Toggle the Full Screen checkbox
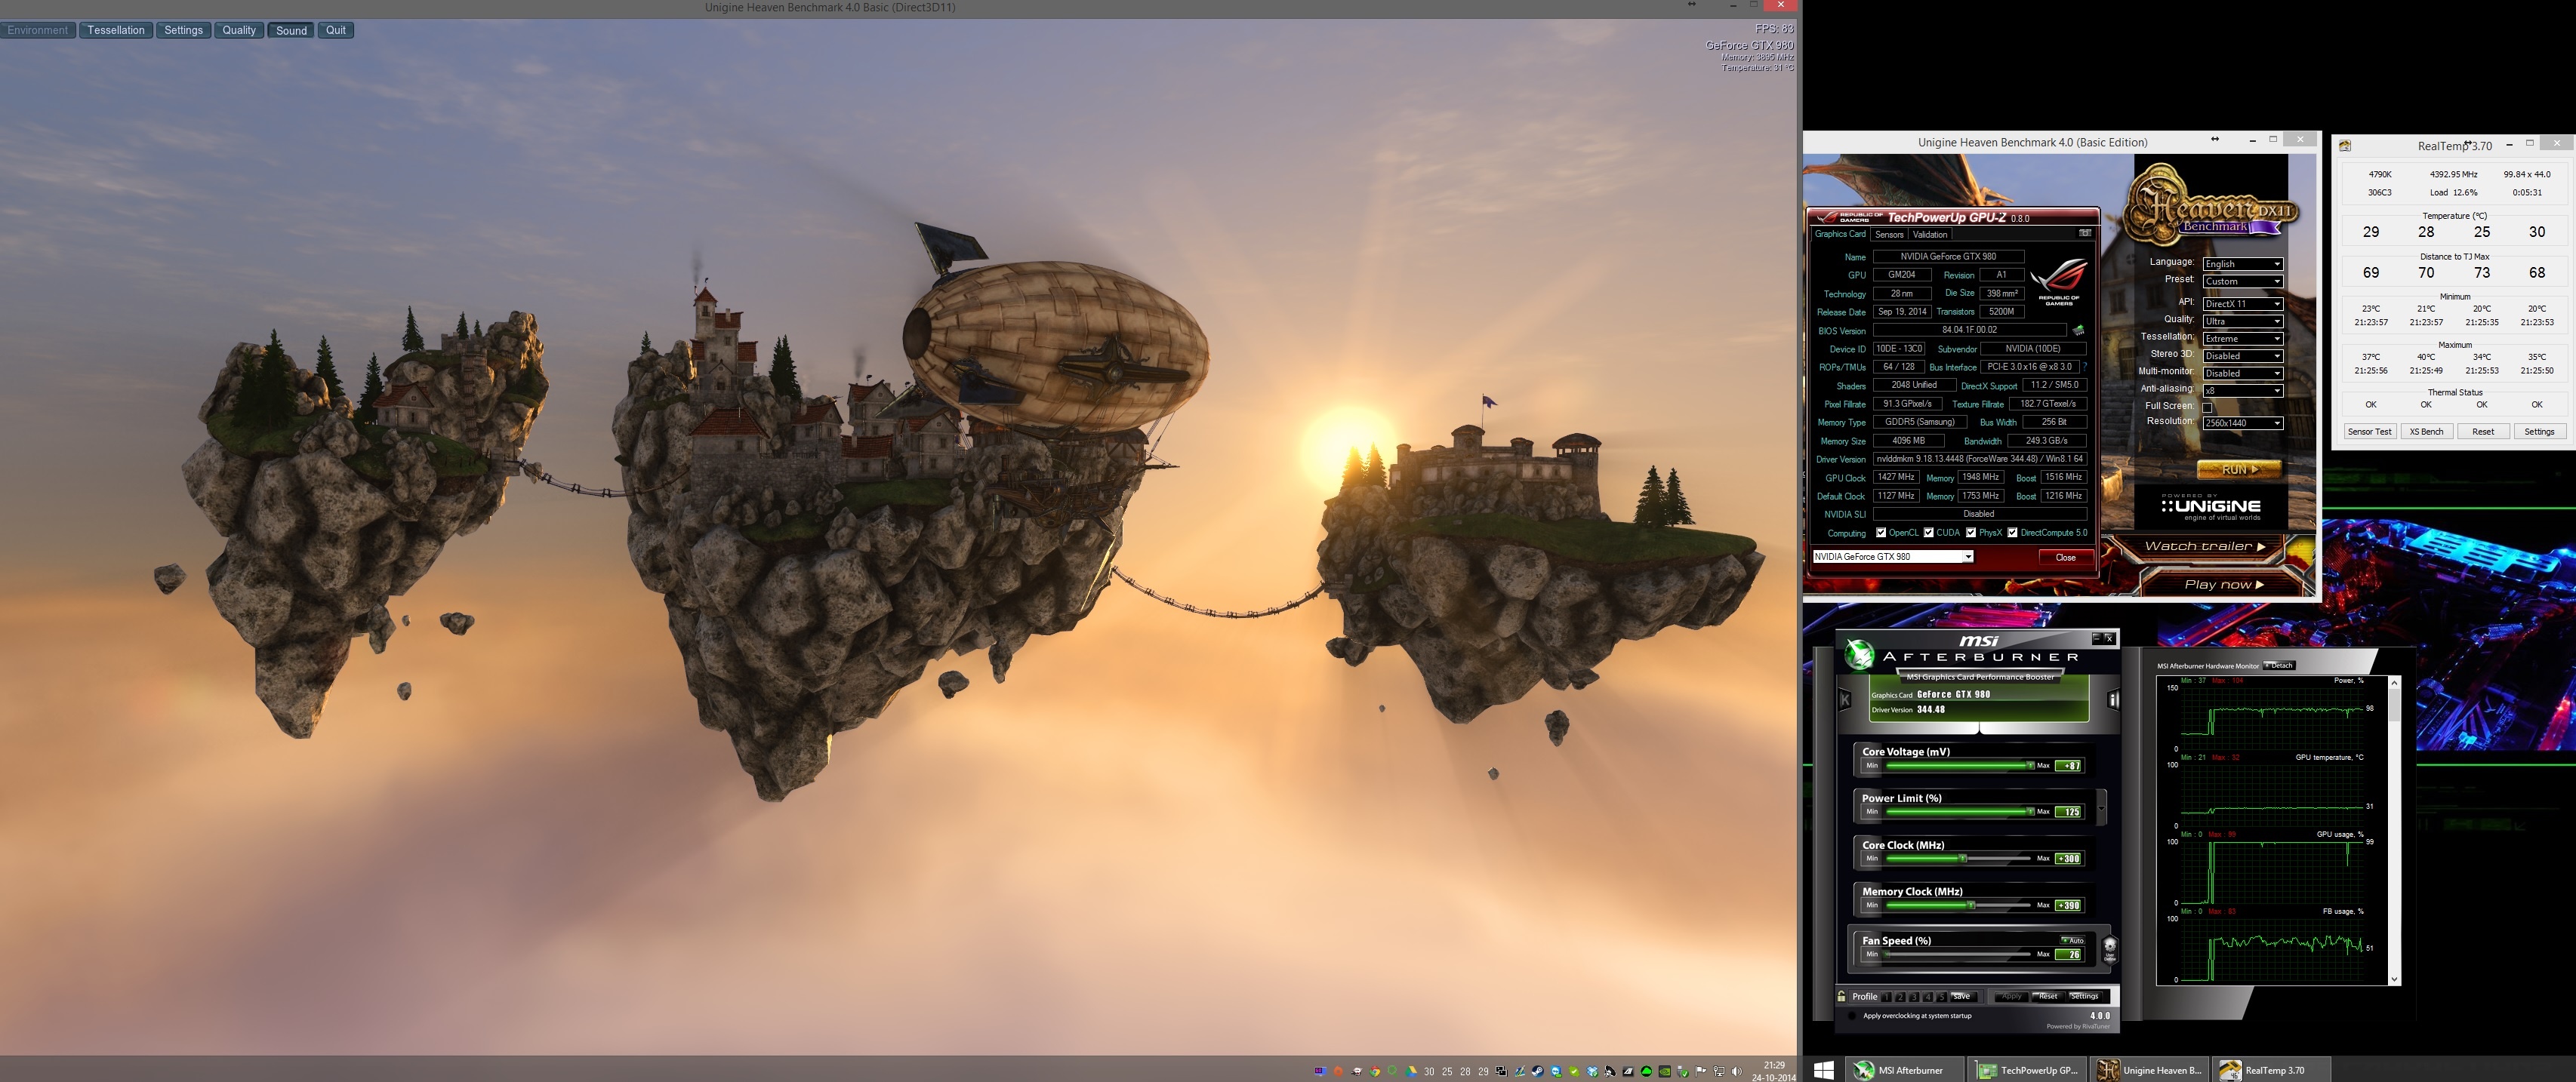 point(2207,407)
